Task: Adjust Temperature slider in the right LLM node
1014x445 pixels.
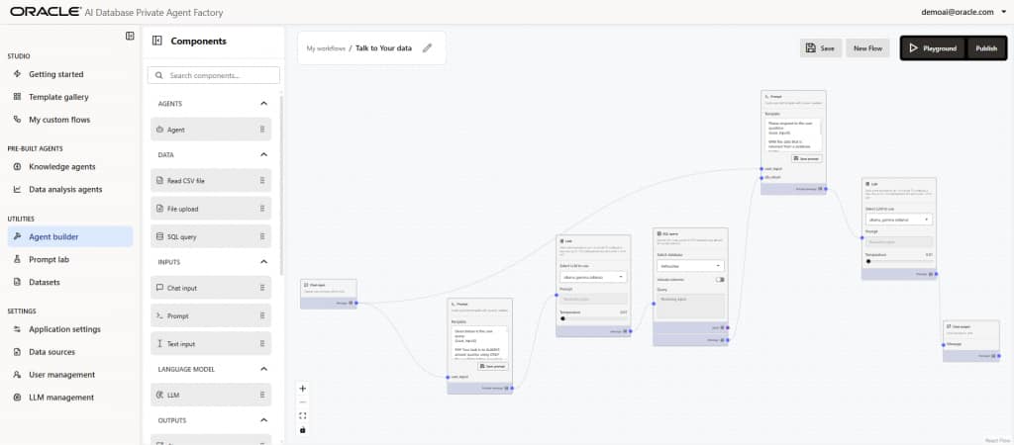Action: (x=868, y=261)
